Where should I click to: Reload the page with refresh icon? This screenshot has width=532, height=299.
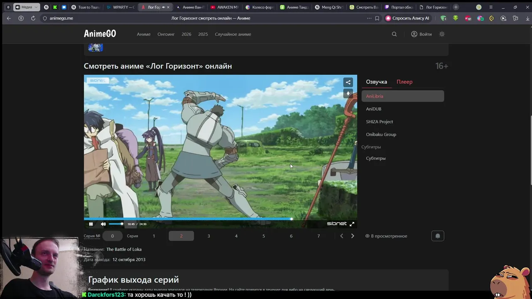pyautogui.click(x=33, y=18)
